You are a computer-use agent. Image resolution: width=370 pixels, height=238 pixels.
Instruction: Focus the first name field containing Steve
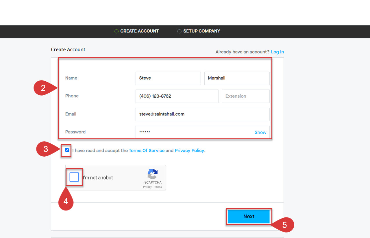point(168,78)
